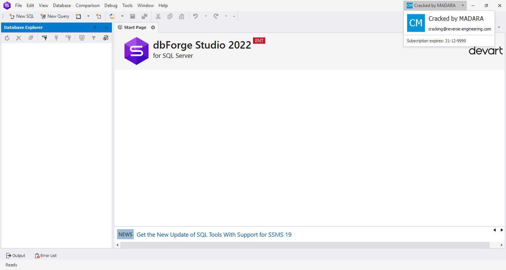Click the cracking@reverse-engineering.com email text
This screenshot has width=506, height=270.
460,29
